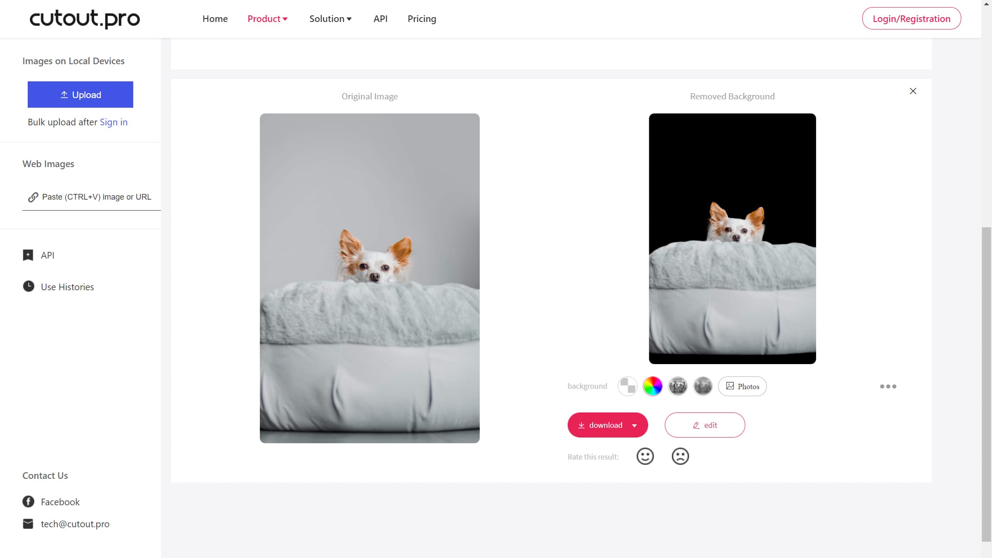Open the API page from top navigation

pos(381,18)
